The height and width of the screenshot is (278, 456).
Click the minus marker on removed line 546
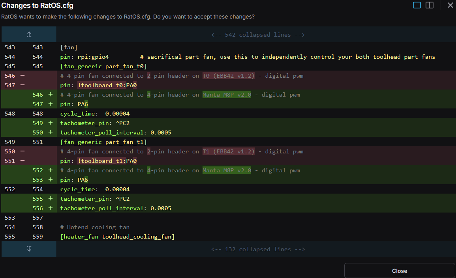23,76
